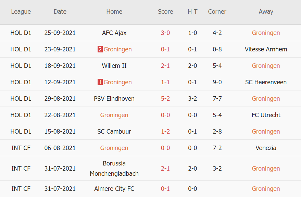Open the AFC Ajax team link
Image resolution: width=301 pixels, height=197 pixels.
coord(114,33)
